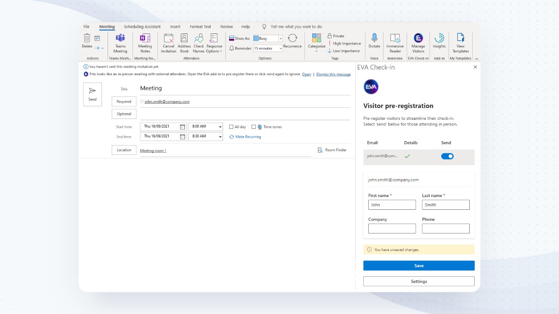Click the Optional attendees button
The width and height of the screenshot is (559, 314).
point(124,114)
